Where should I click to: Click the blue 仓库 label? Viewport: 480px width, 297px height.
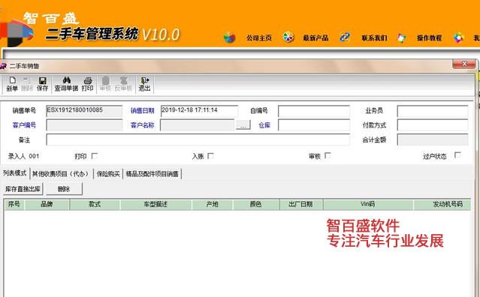coord(264,125)
